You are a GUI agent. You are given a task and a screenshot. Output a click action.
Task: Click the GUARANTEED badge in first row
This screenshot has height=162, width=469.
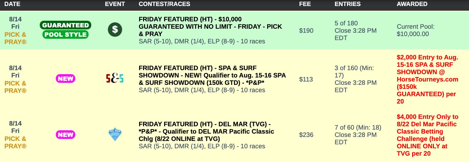pos(66,25)
